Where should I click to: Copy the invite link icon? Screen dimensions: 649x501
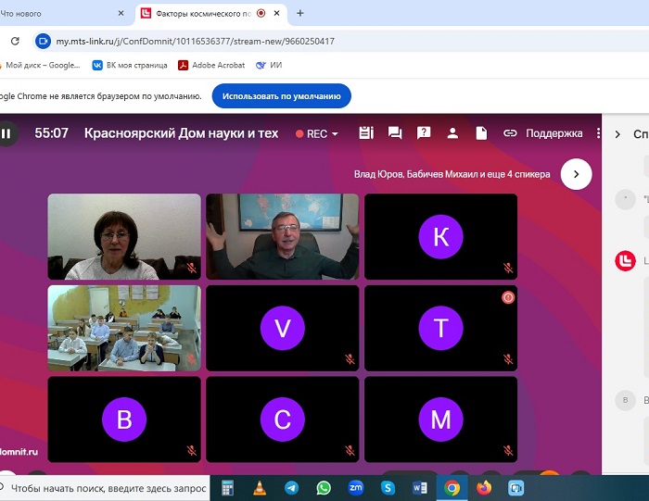click(x=510, y=133)
